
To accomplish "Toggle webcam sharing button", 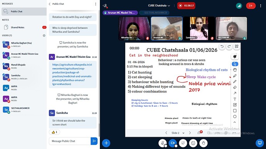I will (x=173, y=143).
